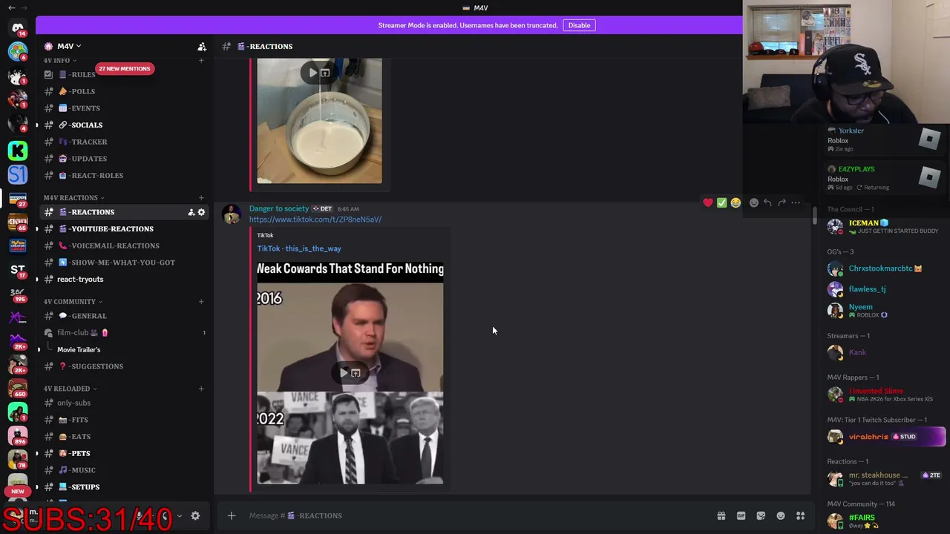Open TikTok this_is_the_way embed title
950x534 pixels.
coord(299,248)
